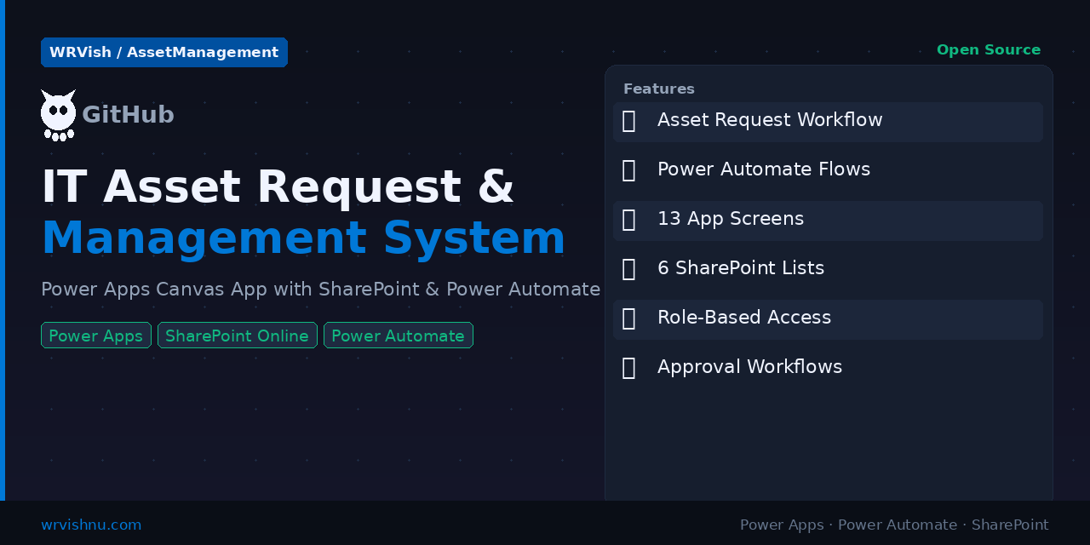
Task: Click the icon beside 6 SharePoint Lists
Action: click(x=628, y=269)
